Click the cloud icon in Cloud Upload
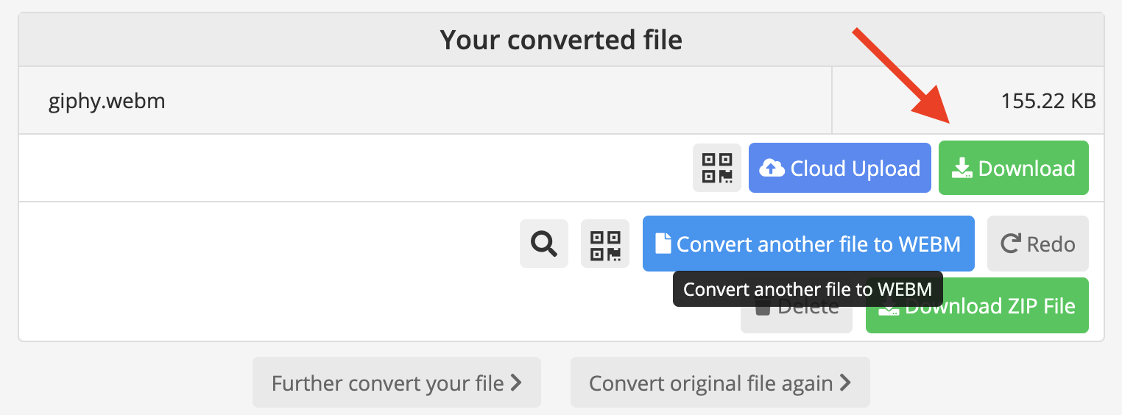Screen dimensions: 1122x415 coord(772,169)
